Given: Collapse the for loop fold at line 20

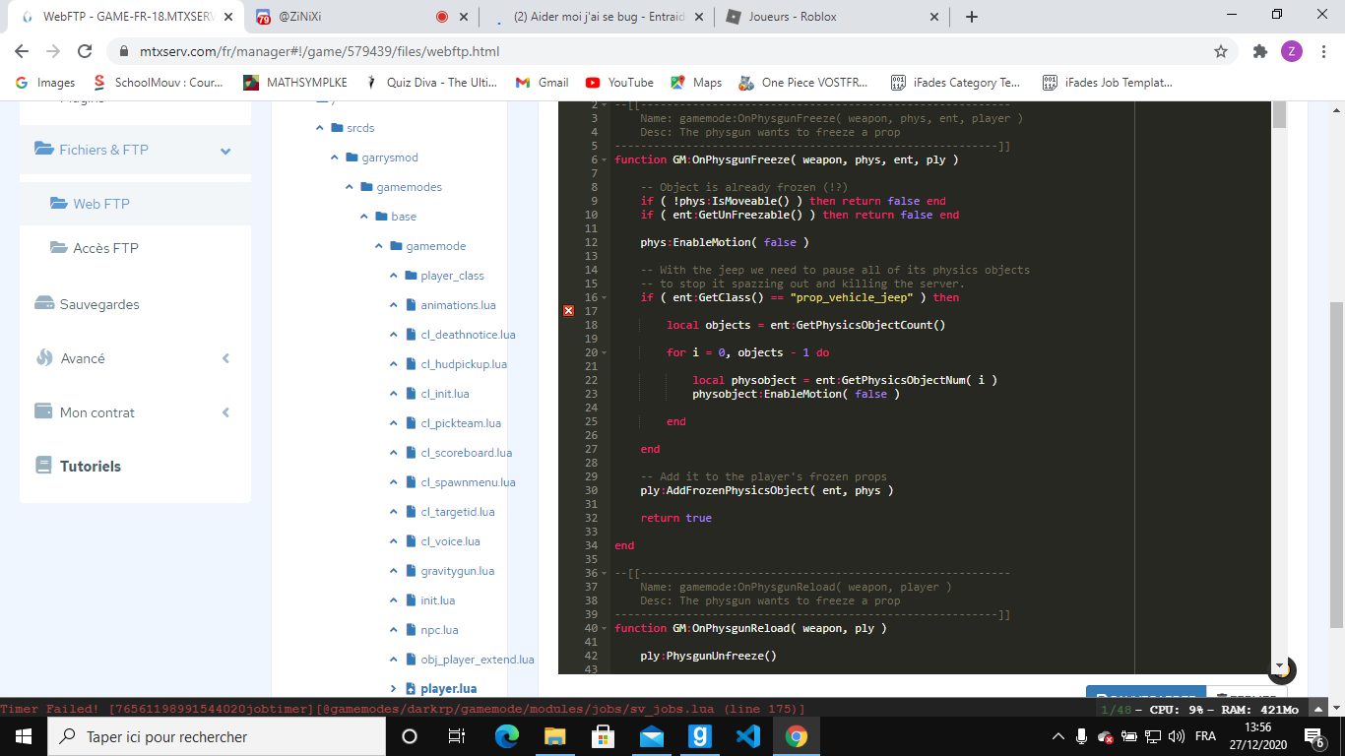Looking at the screenshot, I should point(604,352).
